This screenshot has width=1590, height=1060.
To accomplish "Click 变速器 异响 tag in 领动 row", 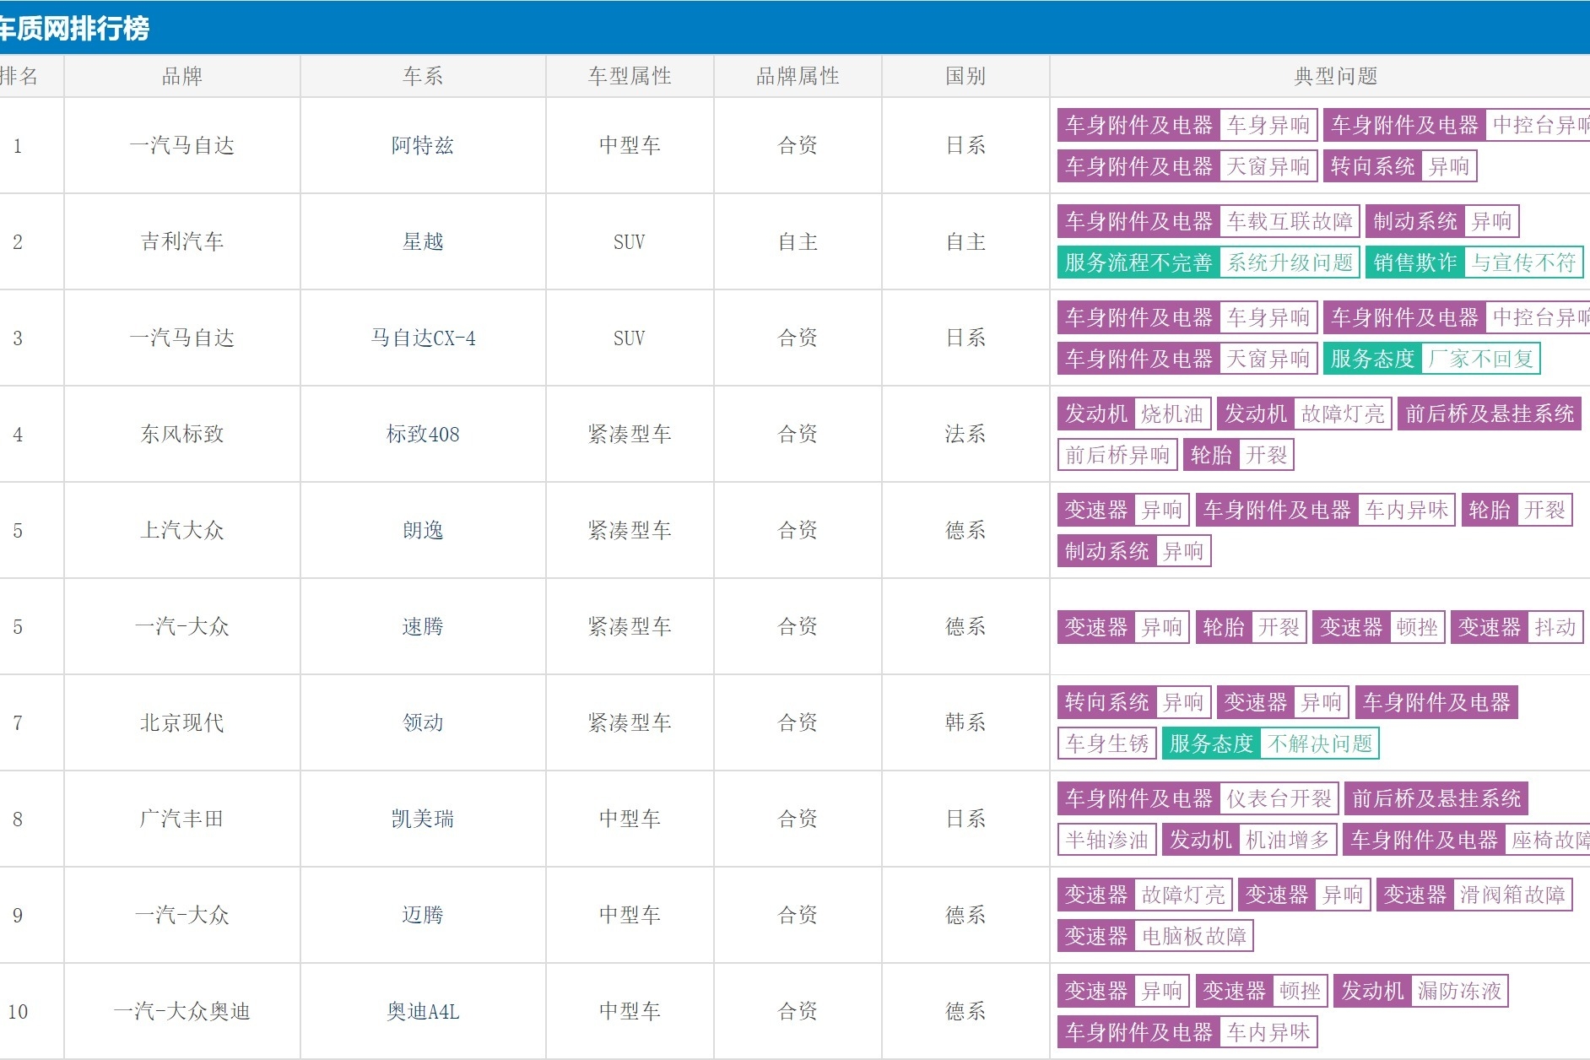I will pos(1283,702).
